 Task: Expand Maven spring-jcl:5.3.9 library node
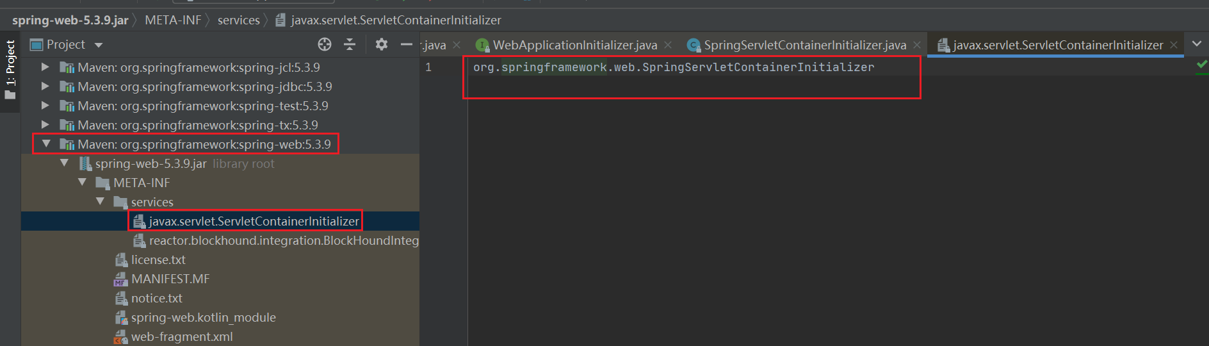coord(45,67)
